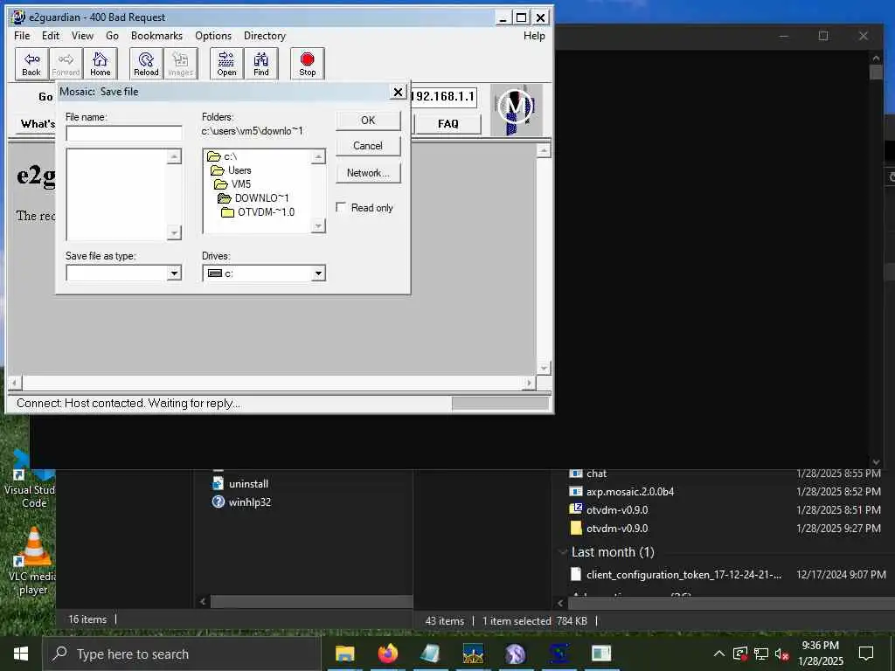Open the Options menu
The image size is (895, 671).
click(213, 35)
